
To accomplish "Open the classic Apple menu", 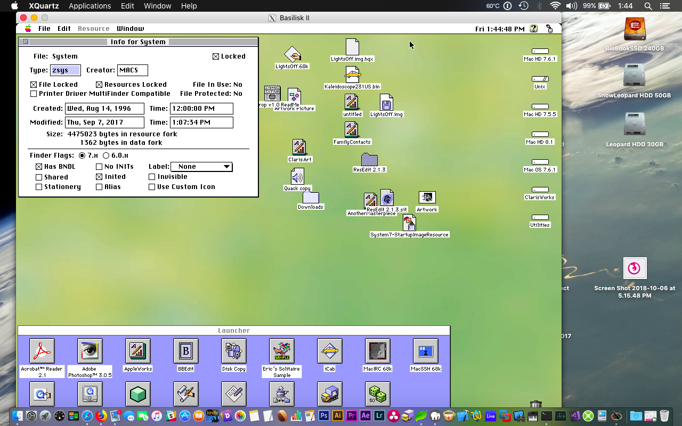I will 28,29.
